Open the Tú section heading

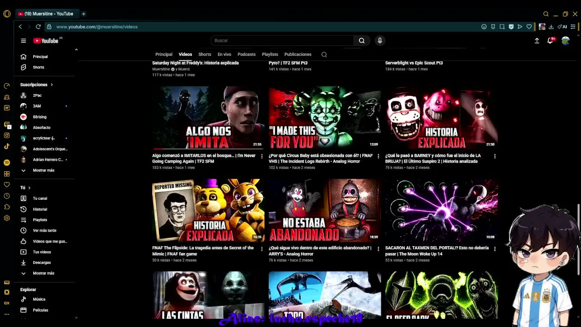25,188
